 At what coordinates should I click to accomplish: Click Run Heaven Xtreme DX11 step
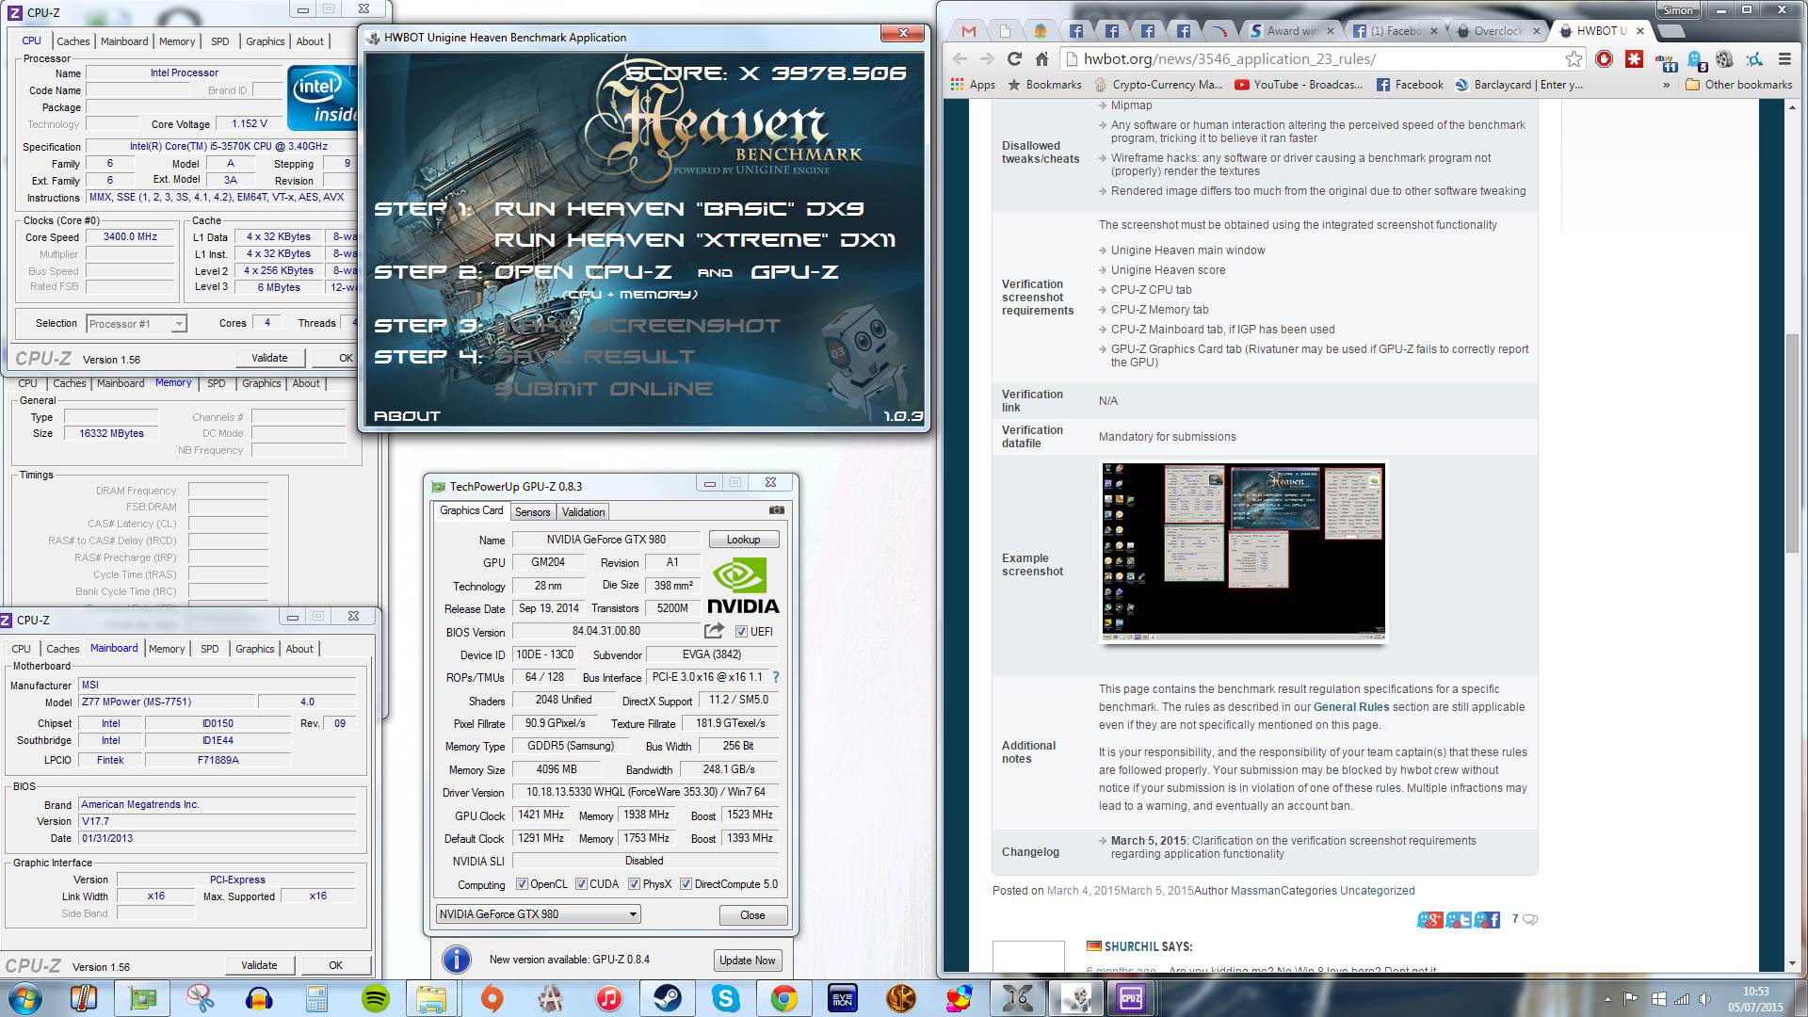(x=695, y=240)
